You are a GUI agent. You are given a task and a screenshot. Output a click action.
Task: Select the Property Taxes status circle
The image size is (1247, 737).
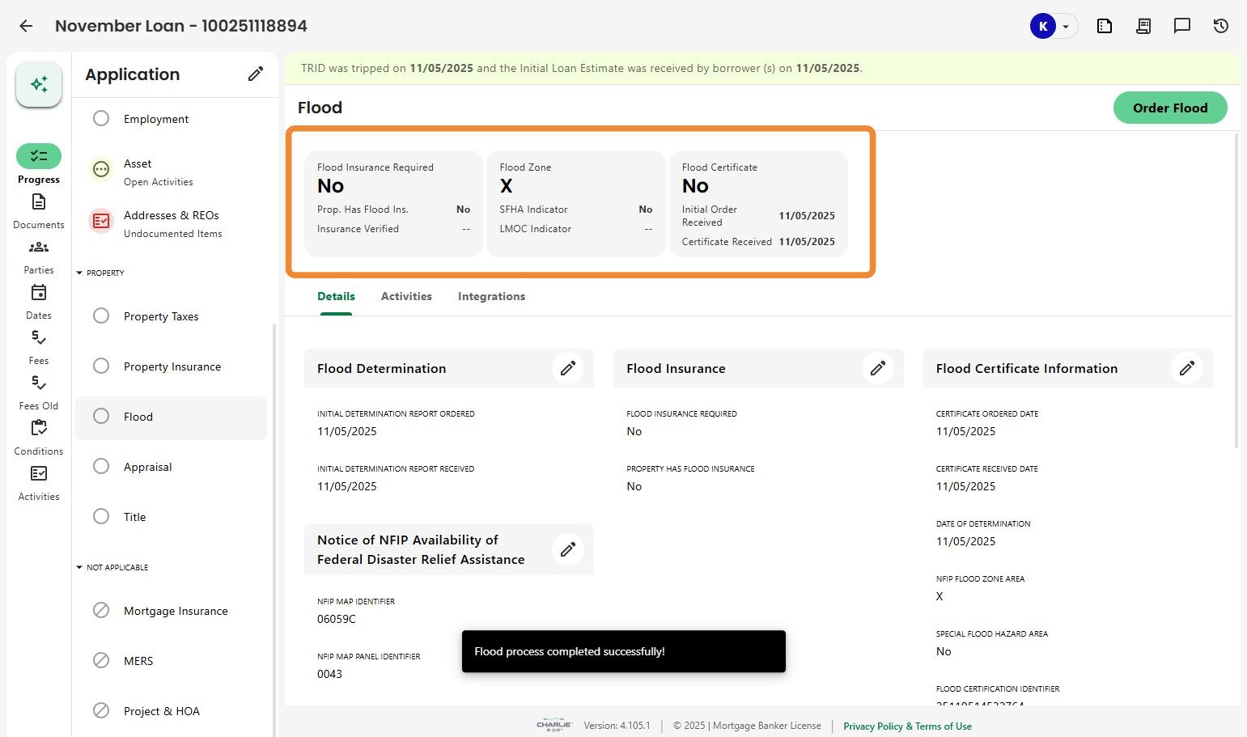click(101, 316)
